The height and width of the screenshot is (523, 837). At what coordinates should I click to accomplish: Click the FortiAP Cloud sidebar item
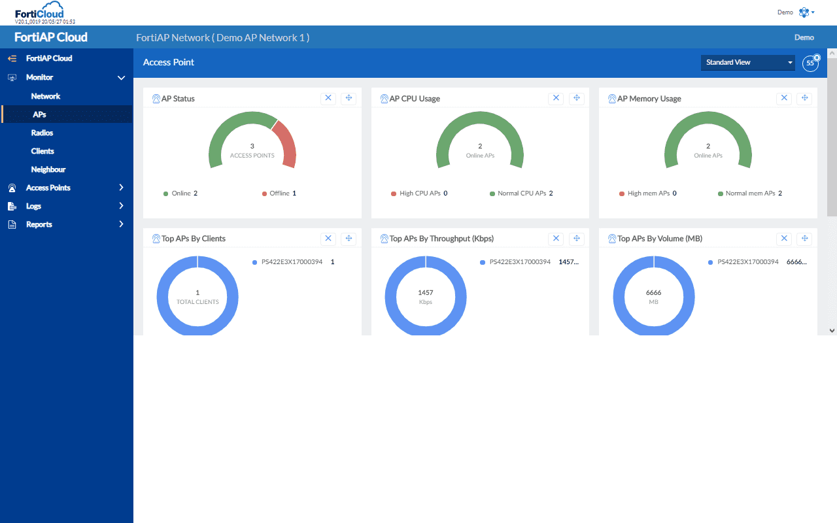coord(49,58)
